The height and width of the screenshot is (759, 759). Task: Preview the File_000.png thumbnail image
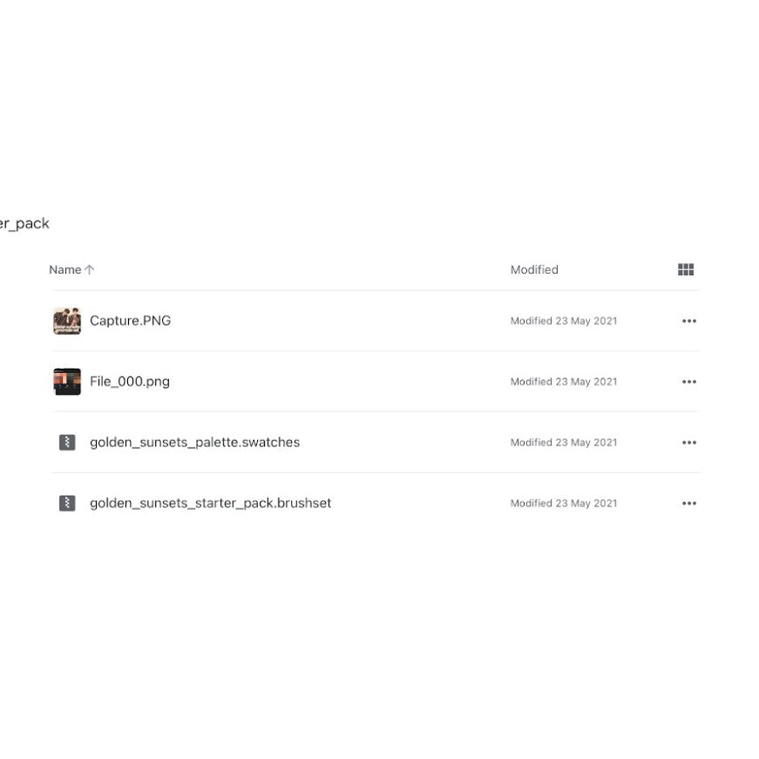click(67, 382)
